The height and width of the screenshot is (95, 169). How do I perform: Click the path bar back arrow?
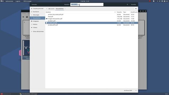tap(47, 9)
